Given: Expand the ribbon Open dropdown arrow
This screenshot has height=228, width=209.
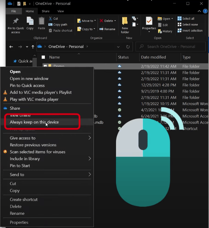Looking at the screenshot, I should [172, 19].
